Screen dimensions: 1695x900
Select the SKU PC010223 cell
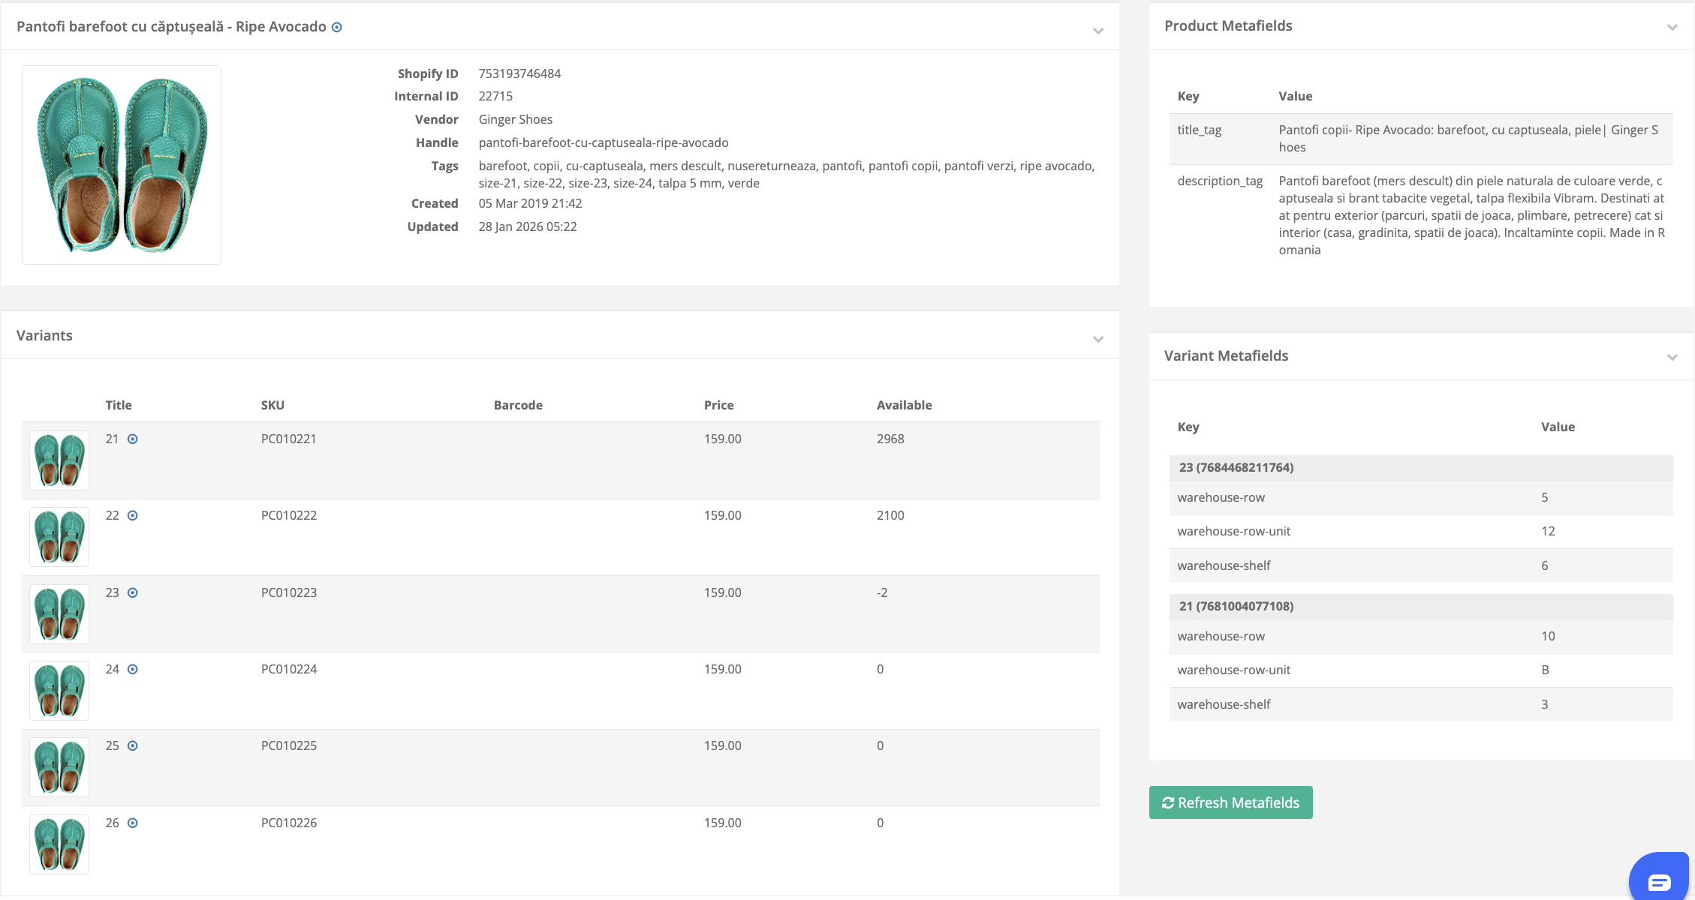coord(289,593)
